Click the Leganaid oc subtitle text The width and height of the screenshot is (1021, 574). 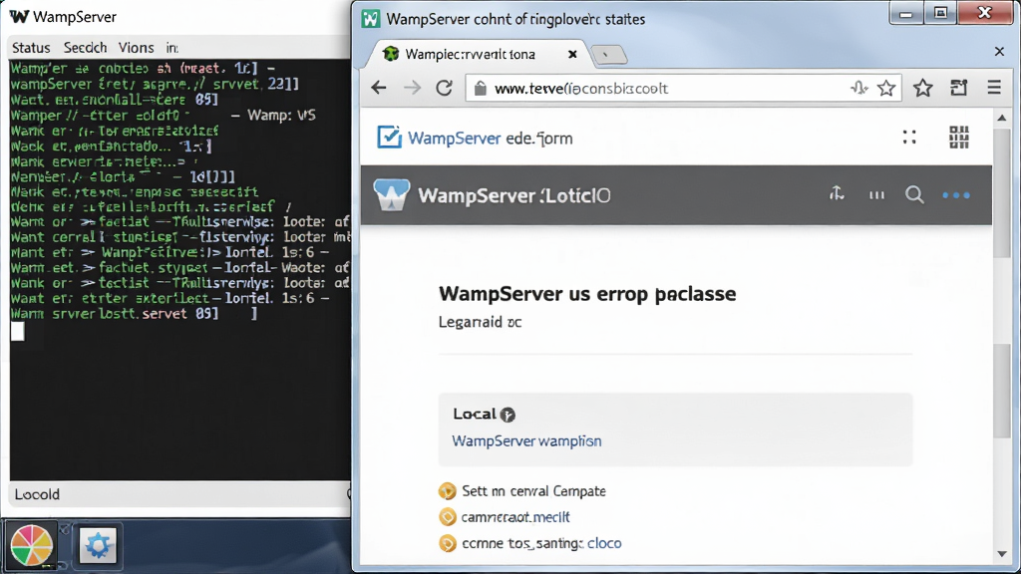click(x=480, y=322)
